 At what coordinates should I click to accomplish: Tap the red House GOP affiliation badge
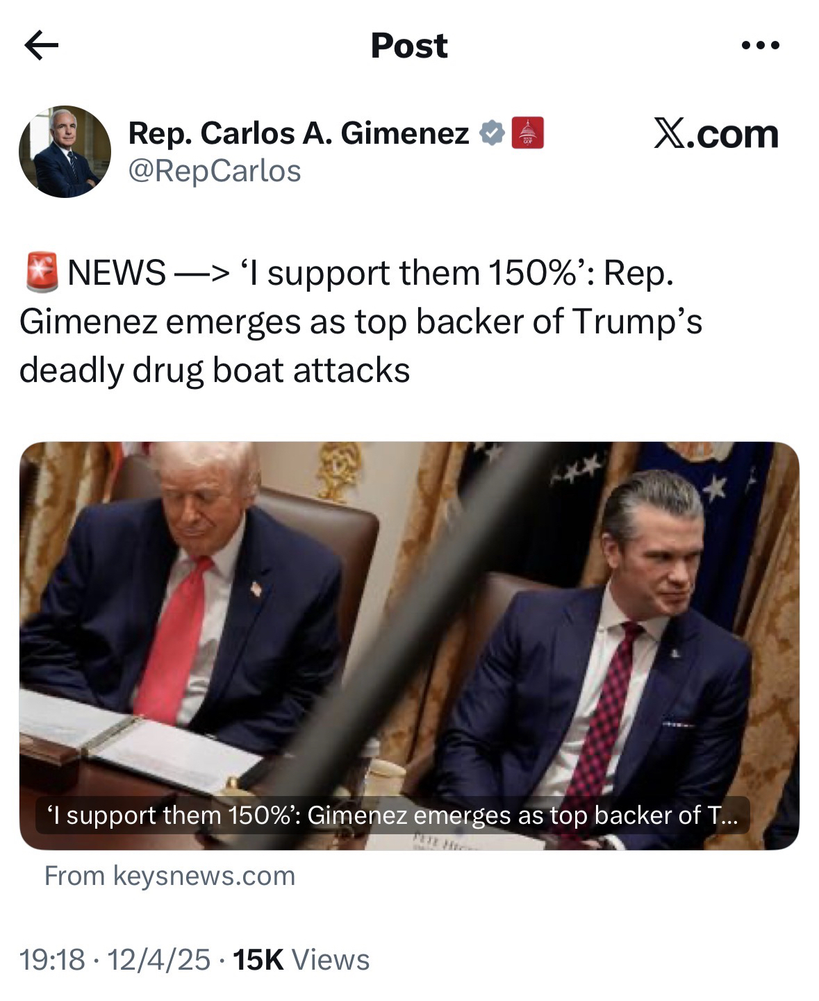click(x=527, y=133)
